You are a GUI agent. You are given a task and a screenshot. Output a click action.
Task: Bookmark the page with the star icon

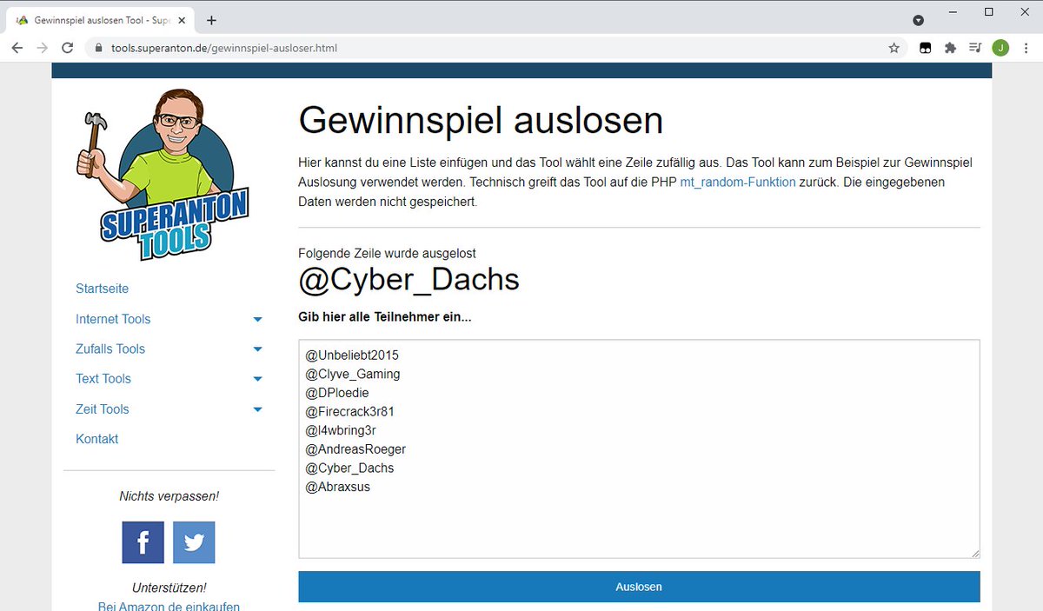(894, 48)
